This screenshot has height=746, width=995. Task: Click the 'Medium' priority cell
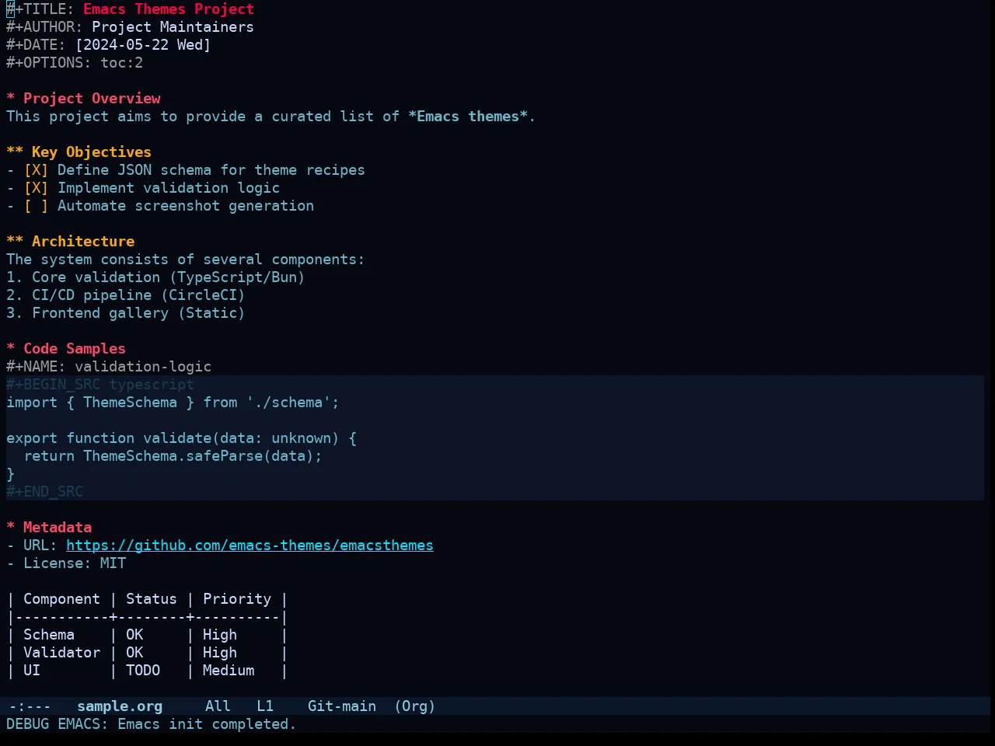(x=229, y=671)
